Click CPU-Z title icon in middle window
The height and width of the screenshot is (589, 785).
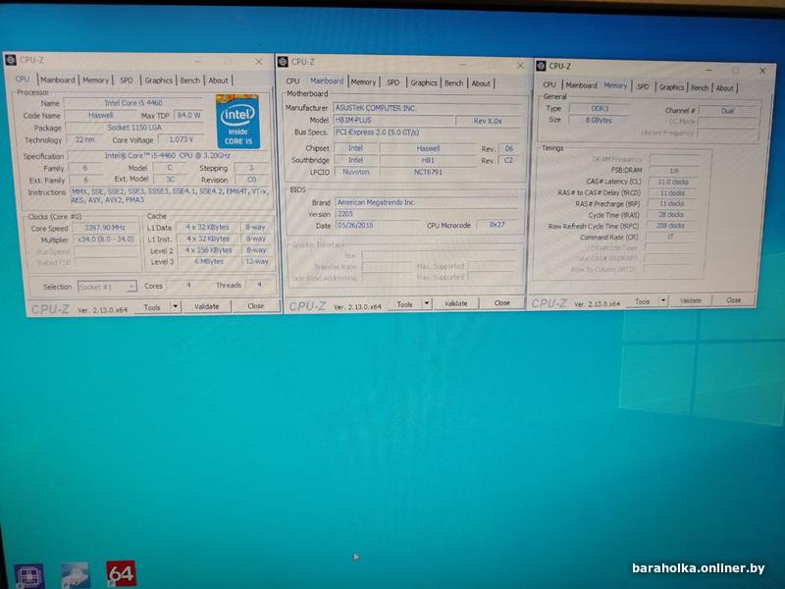[x=283, y=62]
